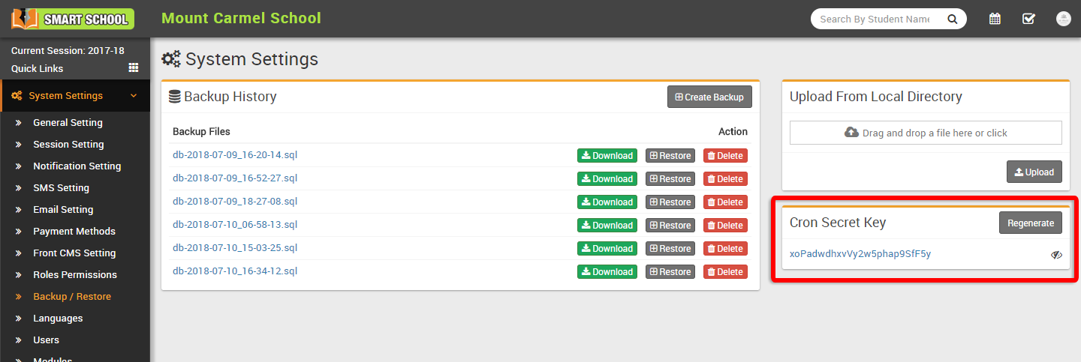Click the Smart School logo
Image resolution: width=1081 pixels, height=362 pixels.
[x=73, y=19]
